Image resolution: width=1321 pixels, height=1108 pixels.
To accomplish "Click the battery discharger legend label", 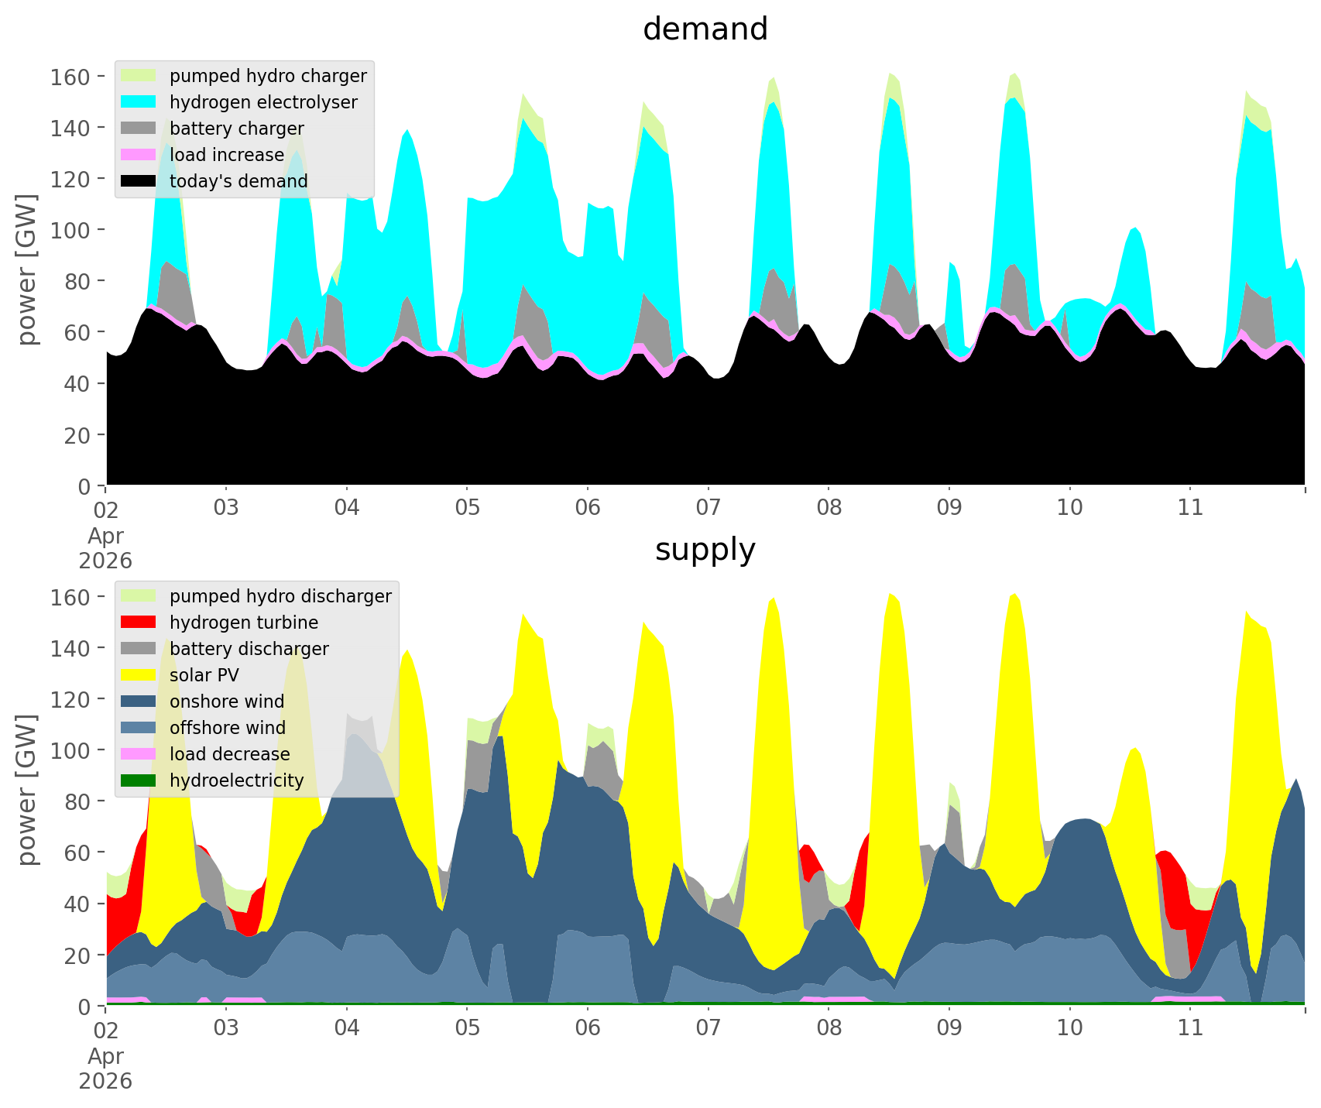I will tap(249, 649).
